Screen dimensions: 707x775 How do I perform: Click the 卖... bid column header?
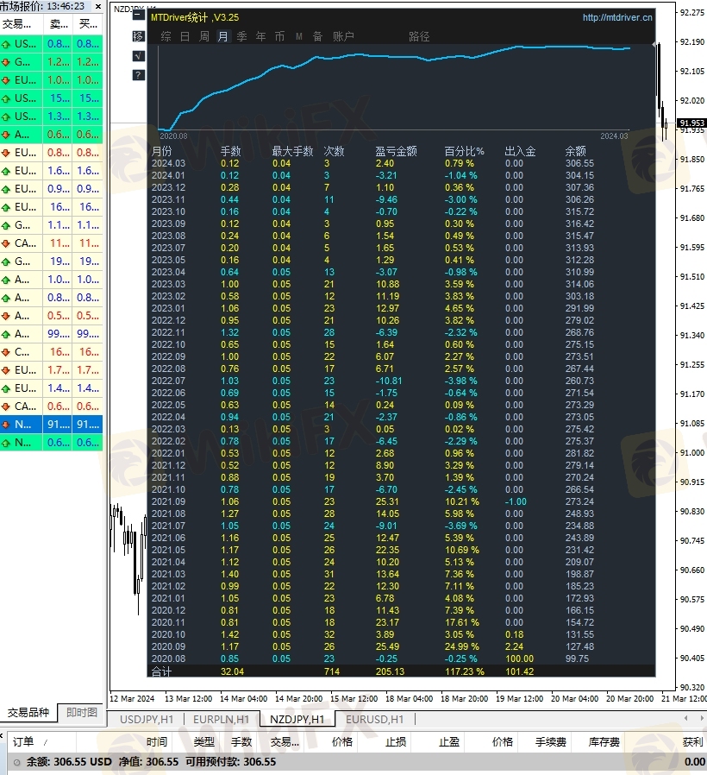click(x=59, y=24)
